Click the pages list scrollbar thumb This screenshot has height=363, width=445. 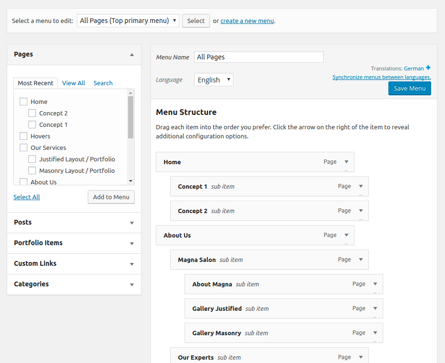(x=130, y=117)
